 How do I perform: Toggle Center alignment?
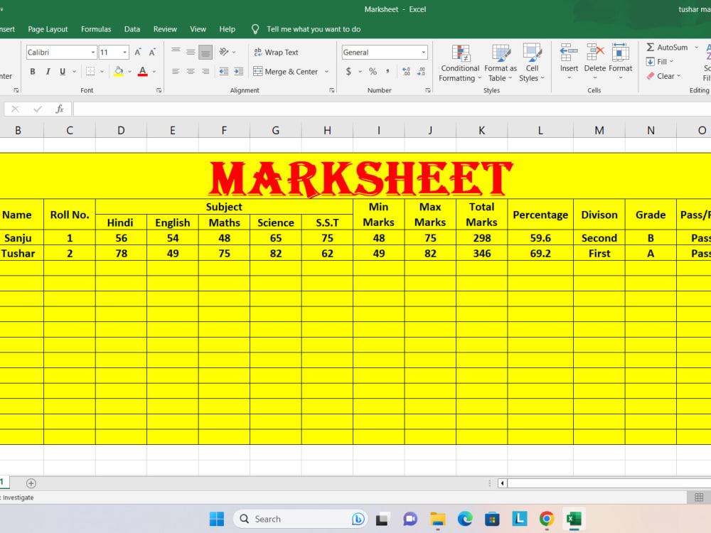tap(191, 72)
